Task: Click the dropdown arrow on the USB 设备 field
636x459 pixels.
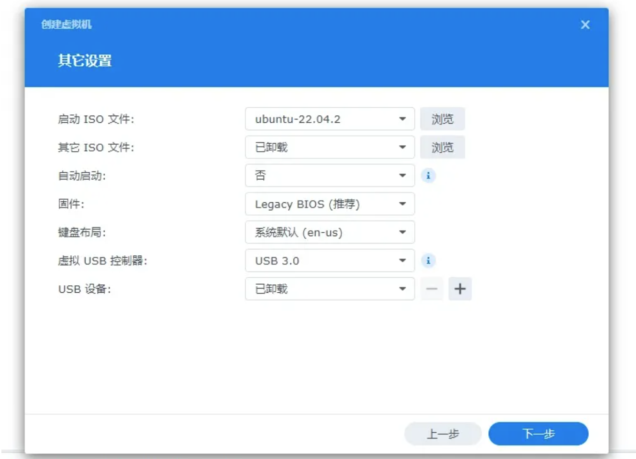Action: click(402, 289)
